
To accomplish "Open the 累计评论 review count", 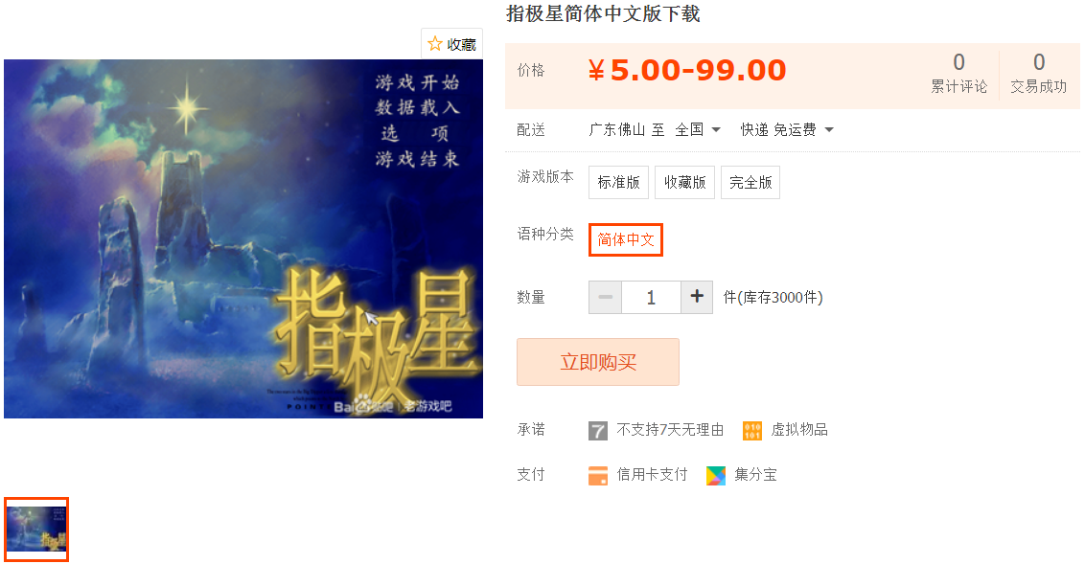I will 959,74.
